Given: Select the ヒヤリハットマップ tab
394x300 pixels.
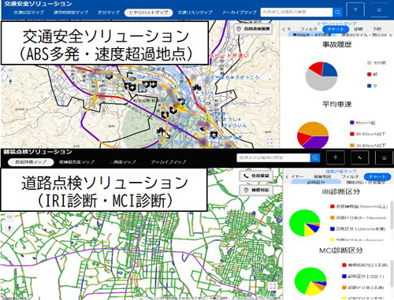Looking at the screenshot, I should [148, 13].
